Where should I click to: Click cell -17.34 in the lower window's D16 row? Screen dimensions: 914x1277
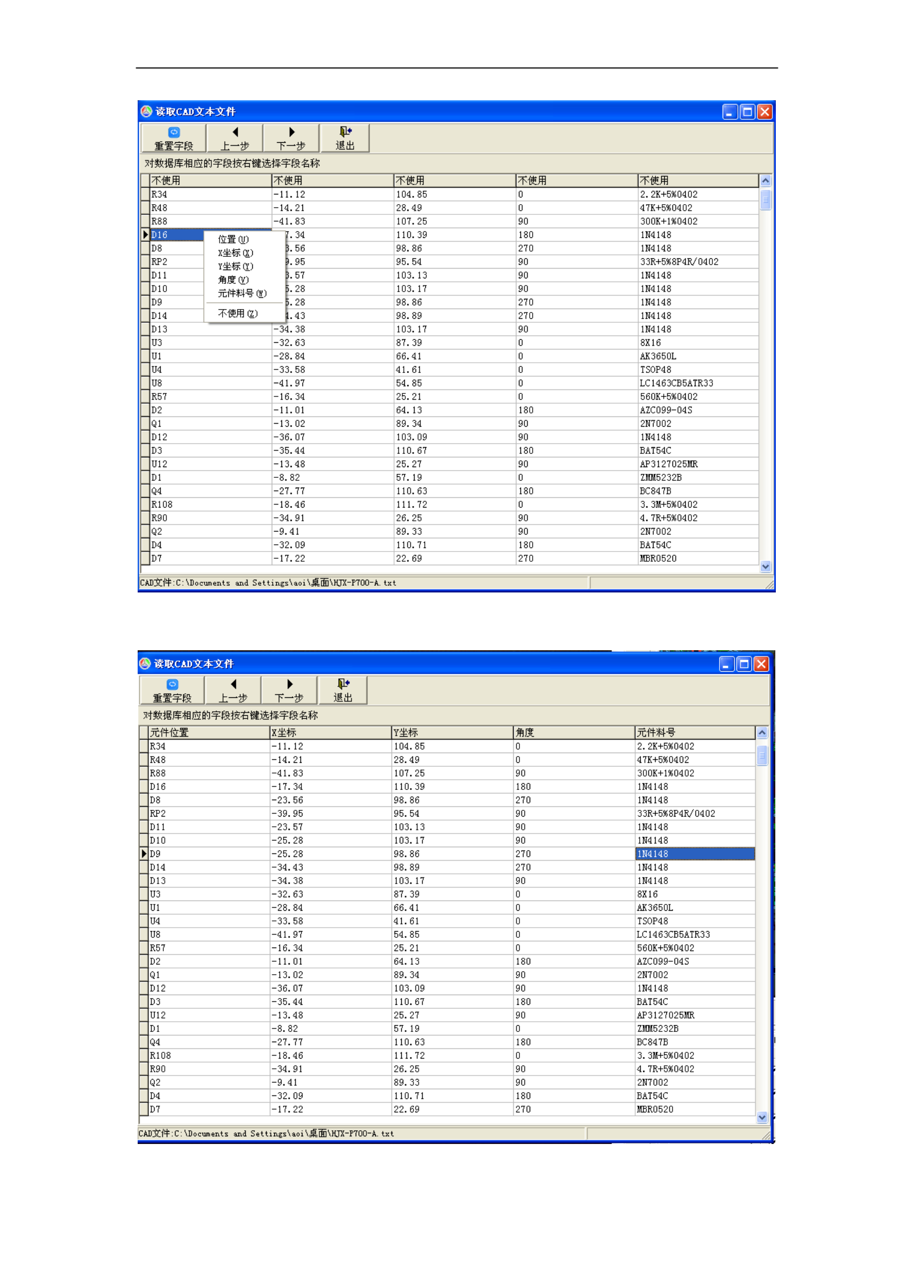(331, 786)
